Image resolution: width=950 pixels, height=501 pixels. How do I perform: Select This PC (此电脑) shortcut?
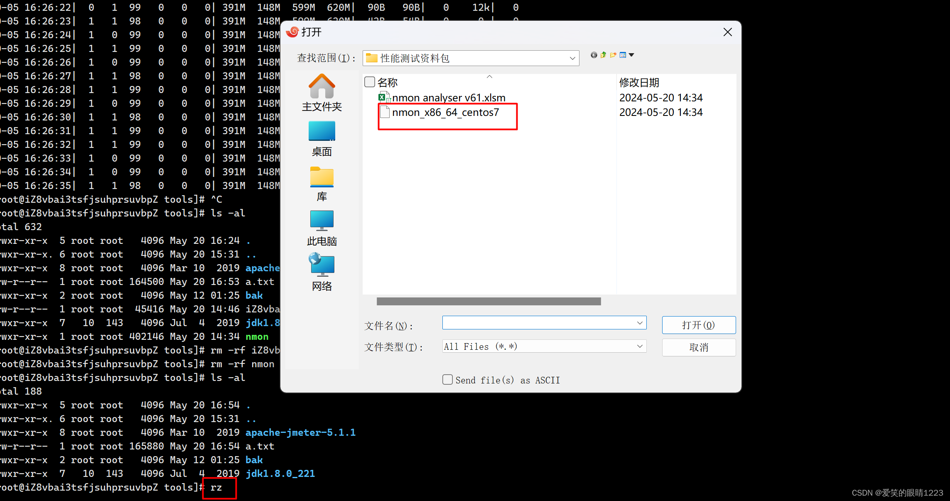pyautogui.click(x=322, y=228)
